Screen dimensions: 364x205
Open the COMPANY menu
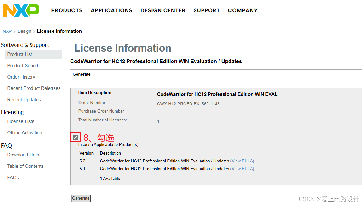[242, 10]
